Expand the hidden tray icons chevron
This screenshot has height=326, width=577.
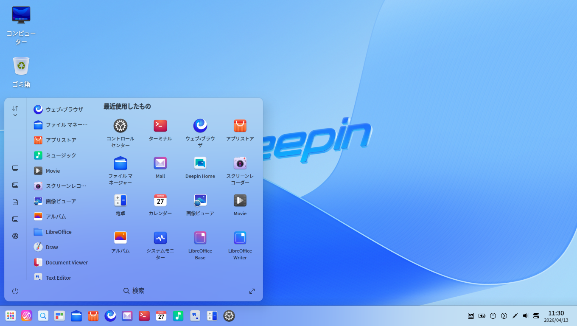[504, 316]
